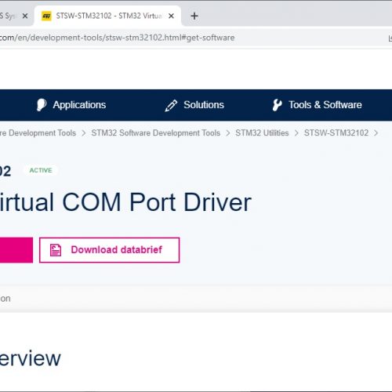Close the STSW-STM32102 browser tab
The height and width of the screenshot is (392, 392).
(x=171, y=16)
